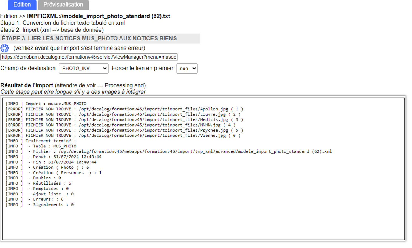Click the 'Table : MUS_PHOTO' log line
The width and height of the screenshot is (412, 248).
41,146
